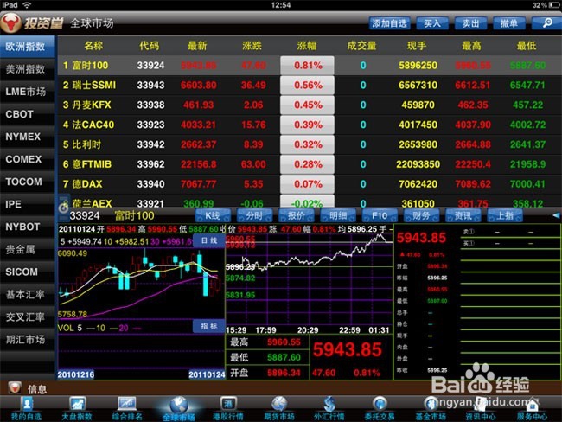Click 0.56% change cell
562x422 pixels.
click(307, 86)
